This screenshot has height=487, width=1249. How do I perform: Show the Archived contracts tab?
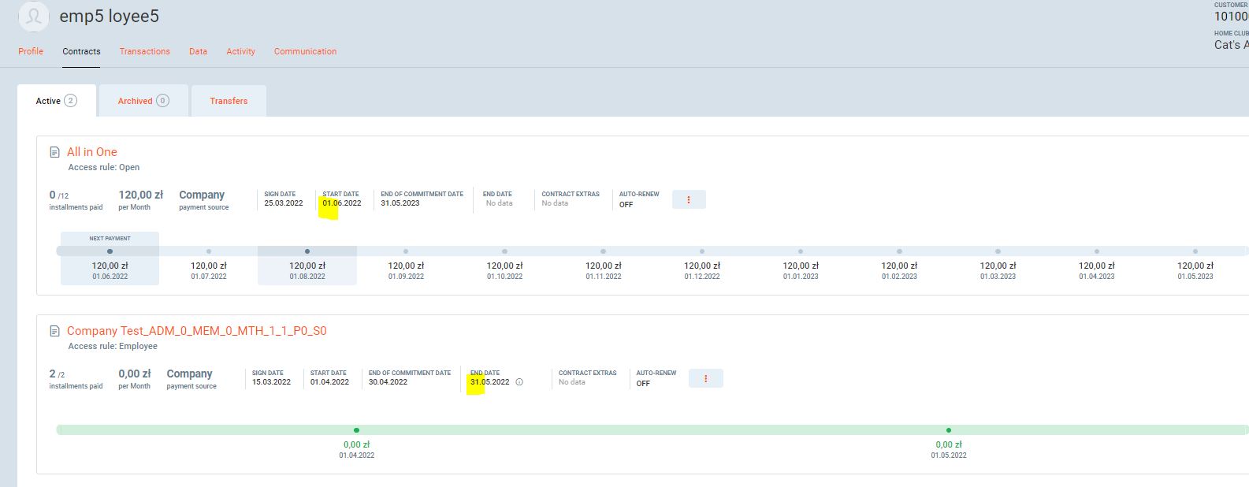click(x=143, y=101)
